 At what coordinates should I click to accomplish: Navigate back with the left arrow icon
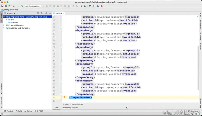pos(14,6)
